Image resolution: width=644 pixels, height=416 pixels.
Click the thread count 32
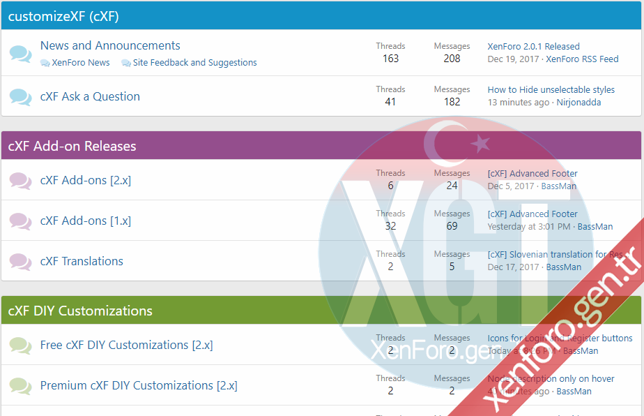(x=390, y=226)
